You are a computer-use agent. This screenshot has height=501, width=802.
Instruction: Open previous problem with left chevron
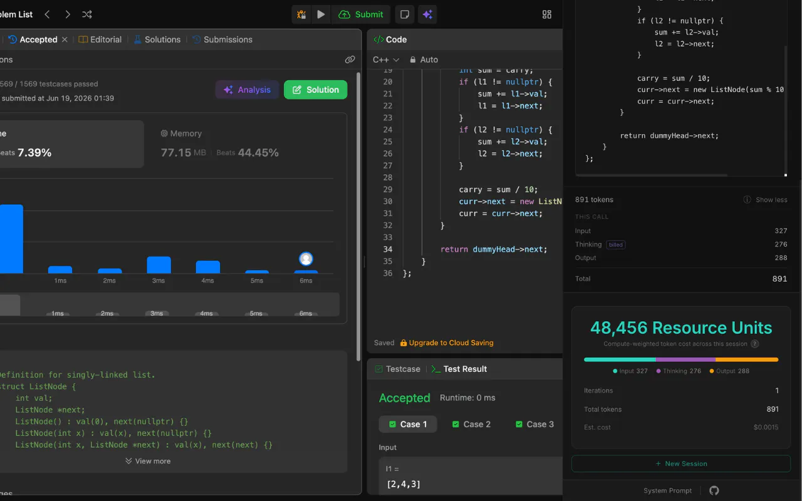pyautogui.click(x=48, y=14)
